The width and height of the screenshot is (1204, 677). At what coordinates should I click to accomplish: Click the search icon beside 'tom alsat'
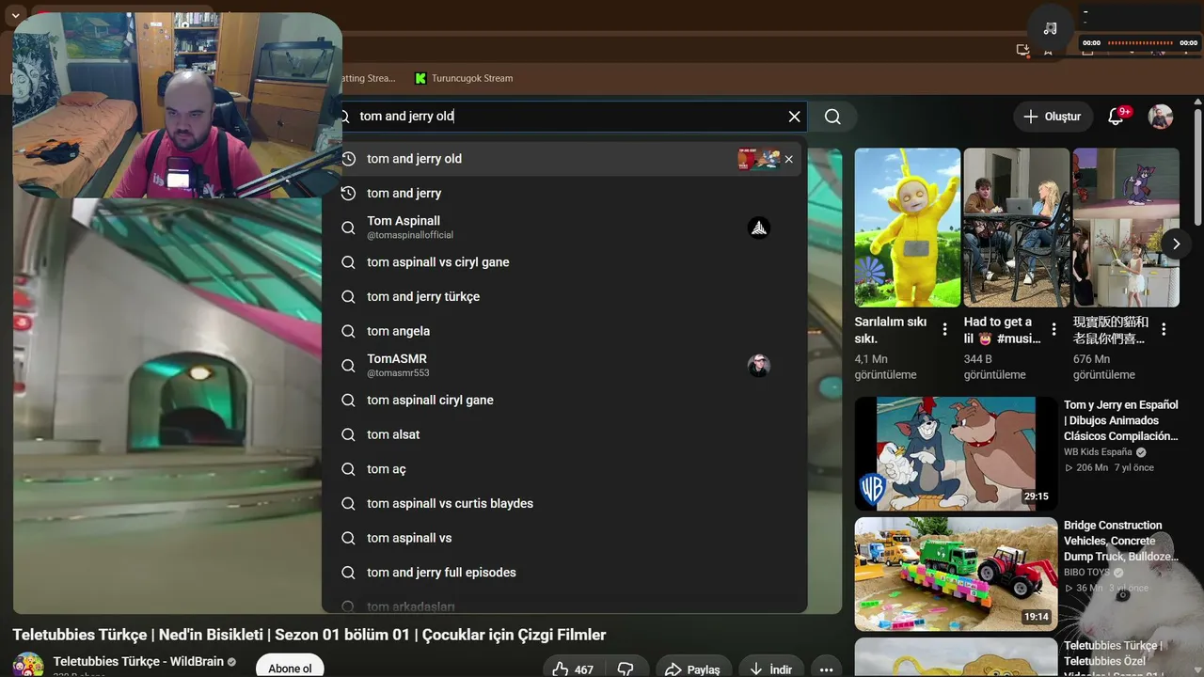point(348,434)
